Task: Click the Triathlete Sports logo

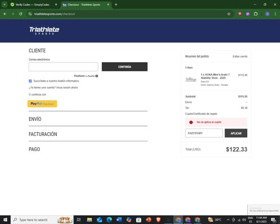Action: click(44, 31)
